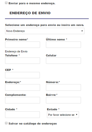This screenshot has width=92, height=132.
Task: Click the 'Enviar para o mesmo endereço' label
Action: coord(32,3)
